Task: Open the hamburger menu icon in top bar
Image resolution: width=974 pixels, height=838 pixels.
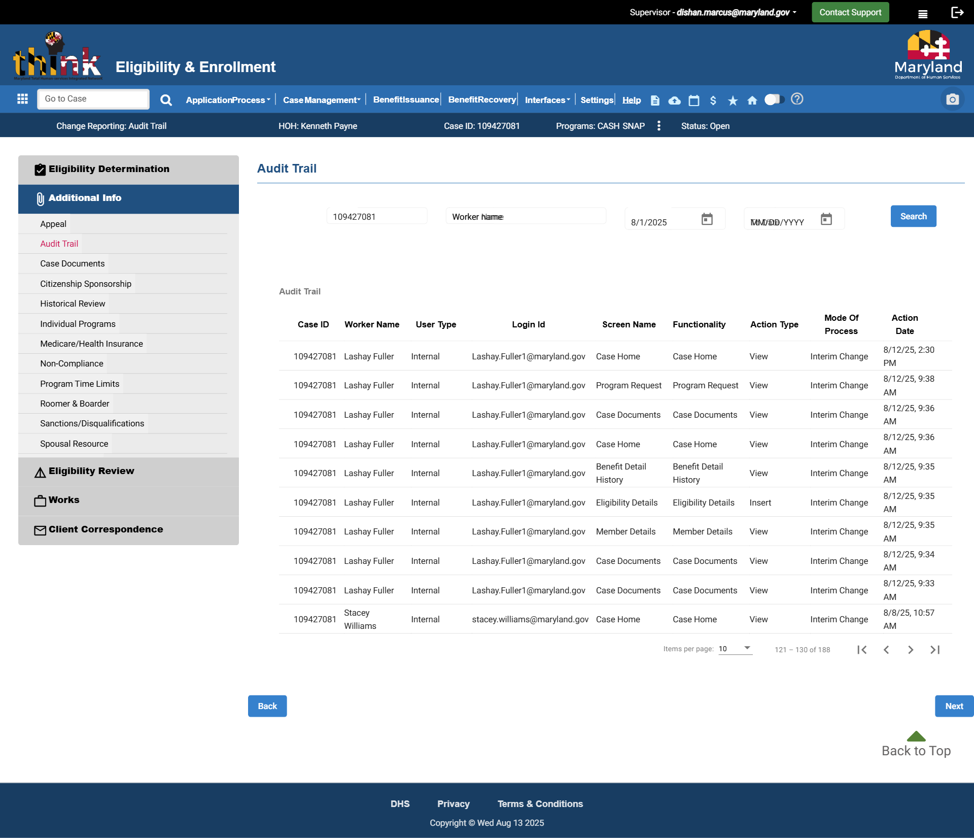Action: [x=923, y=14]
